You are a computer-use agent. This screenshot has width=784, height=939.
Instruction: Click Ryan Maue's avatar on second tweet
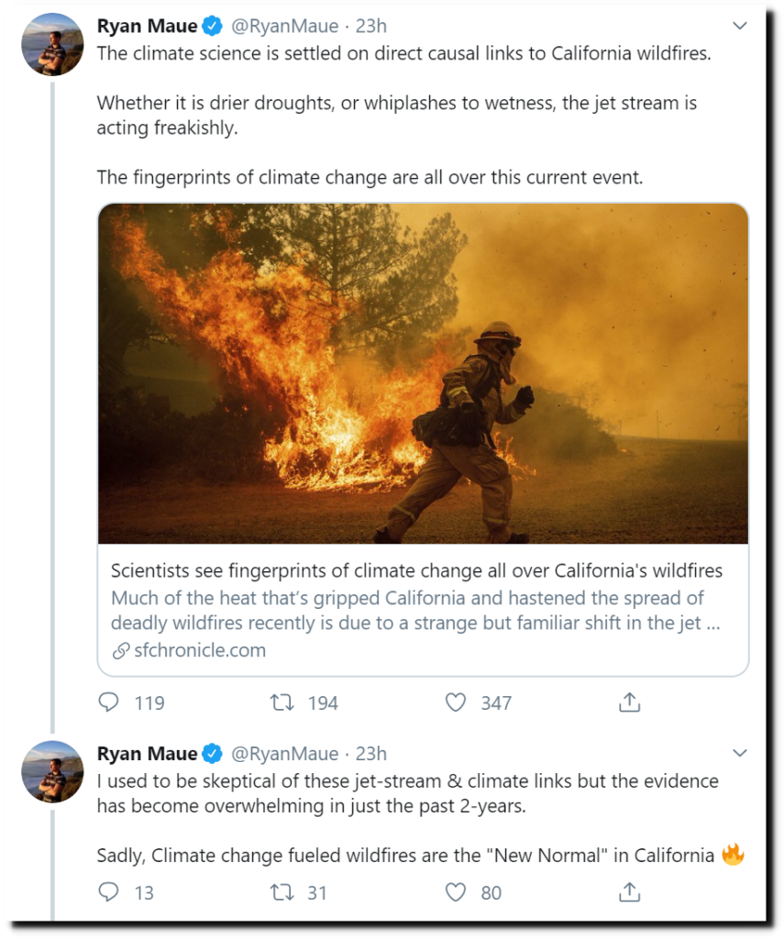pyautogui.click(x=52, y=772)
